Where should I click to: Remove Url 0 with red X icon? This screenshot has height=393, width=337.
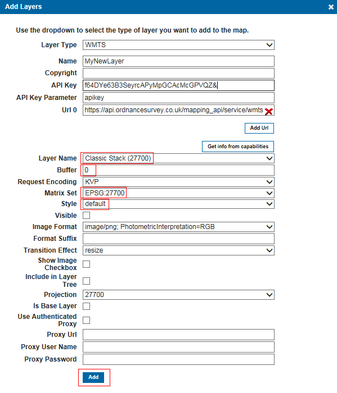point(268,112)
